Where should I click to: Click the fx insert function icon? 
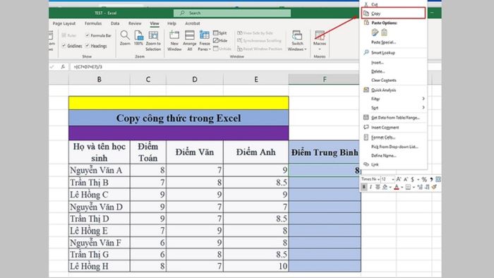tap(63, 67)
